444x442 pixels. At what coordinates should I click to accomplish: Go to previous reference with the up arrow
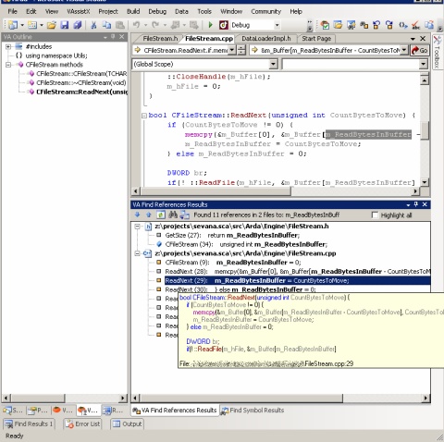tap(149, 215)
